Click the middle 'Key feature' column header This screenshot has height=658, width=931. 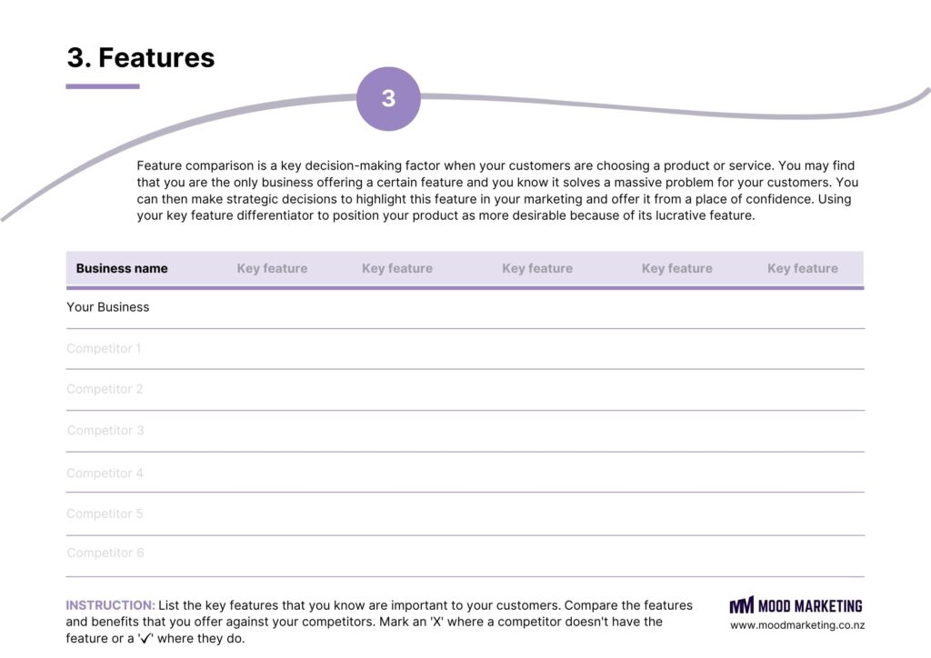[536, 268]
